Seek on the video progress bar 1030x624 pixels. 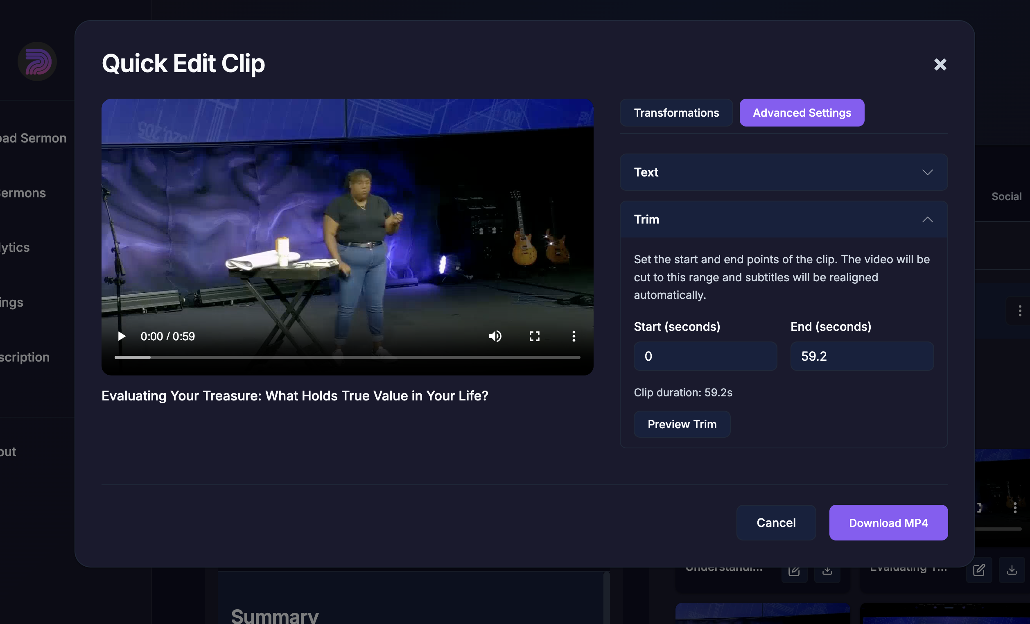click(x=347, y=357)
